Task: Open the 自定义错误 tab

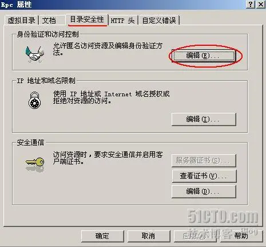Action: click(x=159, y=20)
